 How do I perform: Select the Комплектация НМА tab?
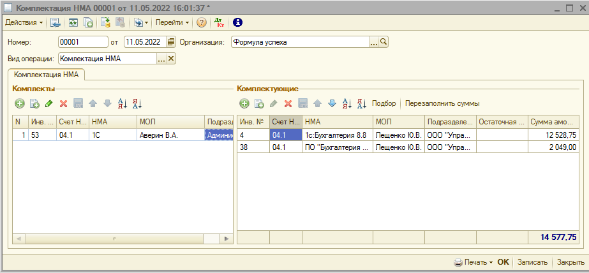[46, 74]
